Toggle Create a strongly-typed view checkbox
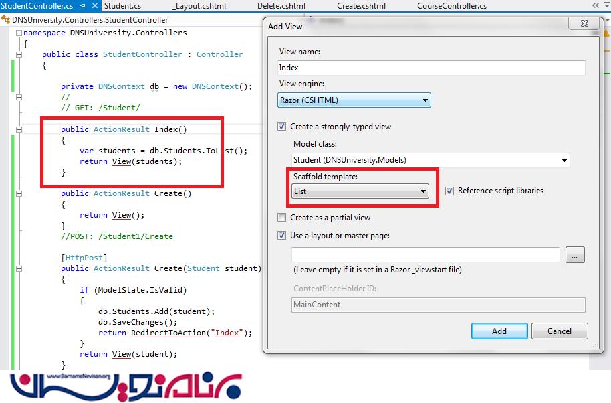Viewport: 611px width, 403px height. pos(282,127)
